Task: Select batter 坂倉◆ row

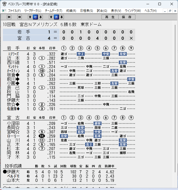Action: coord(13,75)
